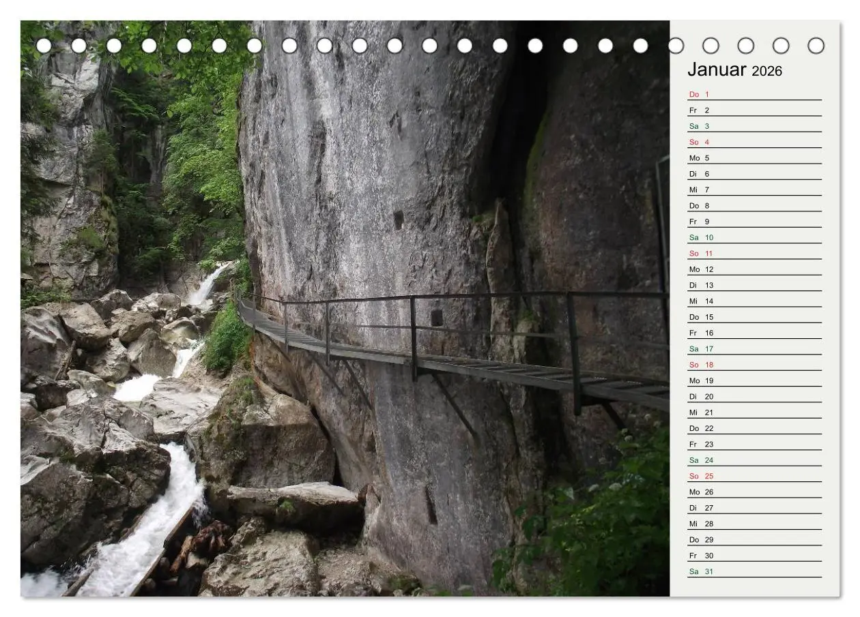Screen dimensions: 860x617
Task: Select the calendar row 'Mo 19'
Action: [x=754, y=380]
